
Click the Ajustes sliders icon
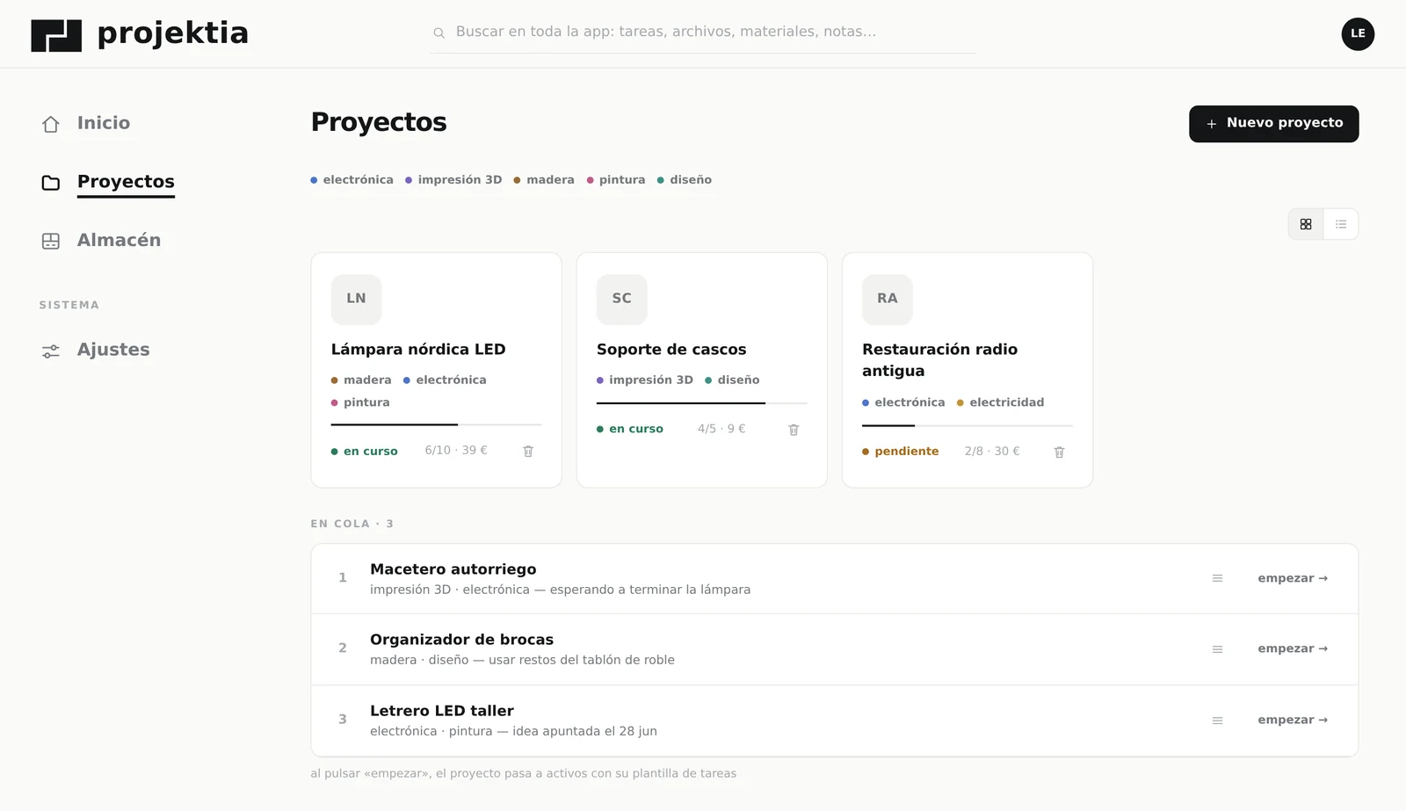point(51,351)
